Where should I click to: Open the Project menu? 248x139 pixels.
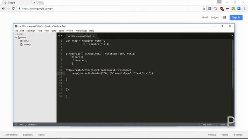tap(70, 31)
